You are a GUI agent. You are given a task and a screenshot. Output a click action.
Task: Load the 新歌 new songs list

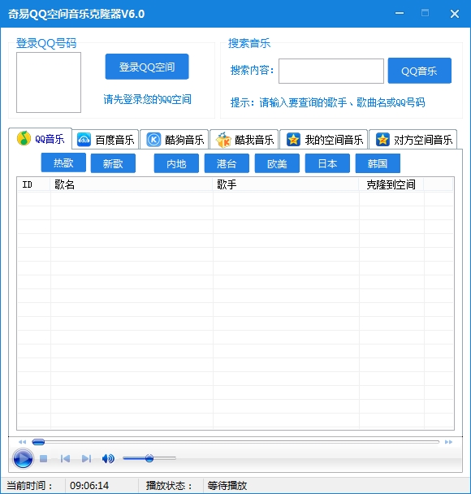tap(113, 163)
